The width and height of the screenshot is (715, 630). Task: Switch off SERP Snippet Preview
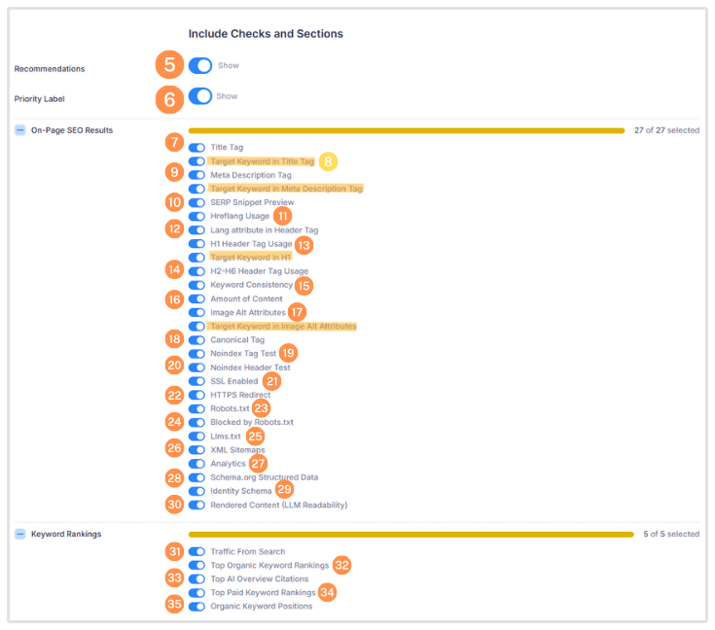click(x=197, y=202)
